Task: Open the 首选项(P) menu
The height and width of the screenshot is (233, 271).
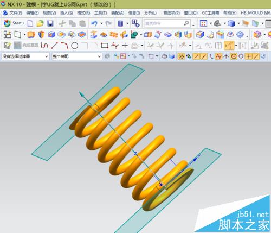Action: (x=171, y=13)
